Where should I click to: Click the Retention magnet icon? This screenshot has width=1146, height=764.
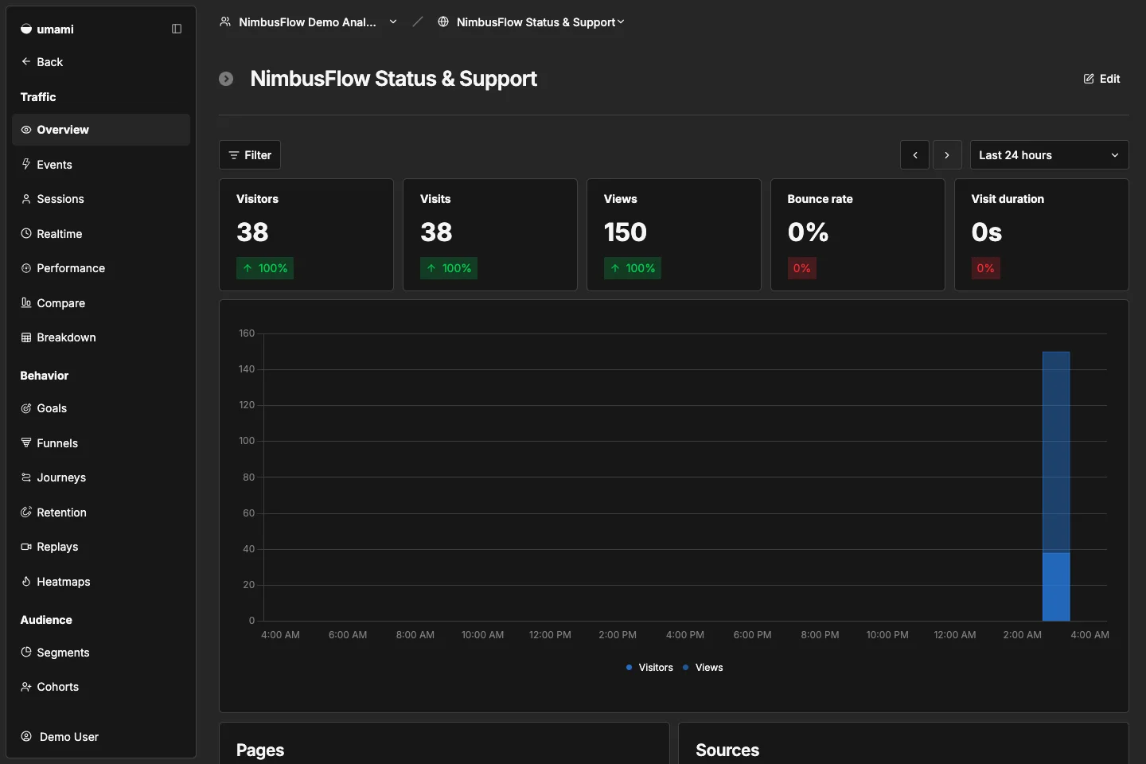point(26,512)
